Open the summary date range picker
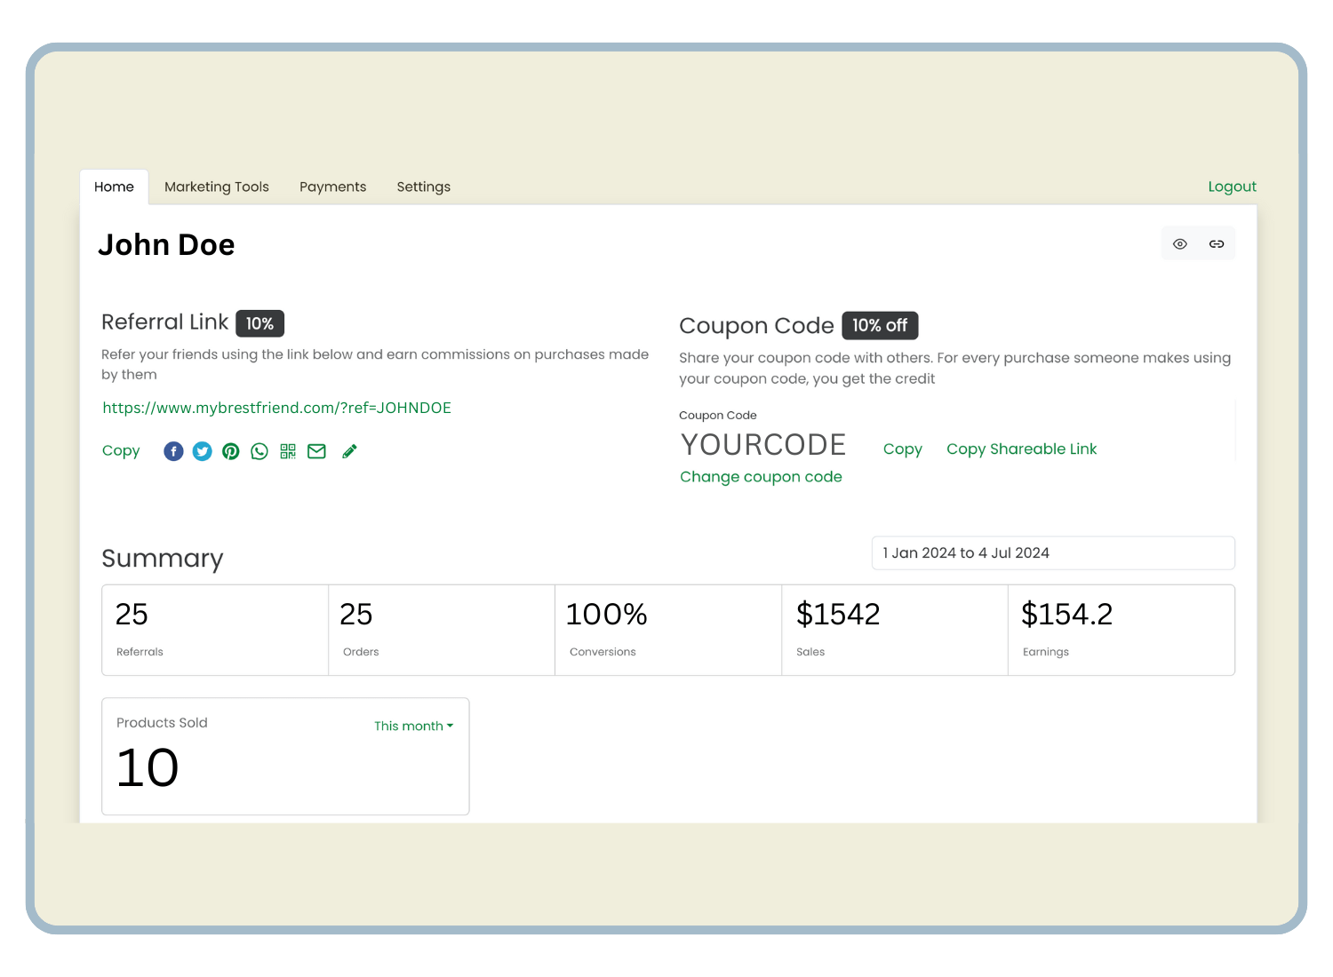The image size is (1333, 977). click(1053, 552)
